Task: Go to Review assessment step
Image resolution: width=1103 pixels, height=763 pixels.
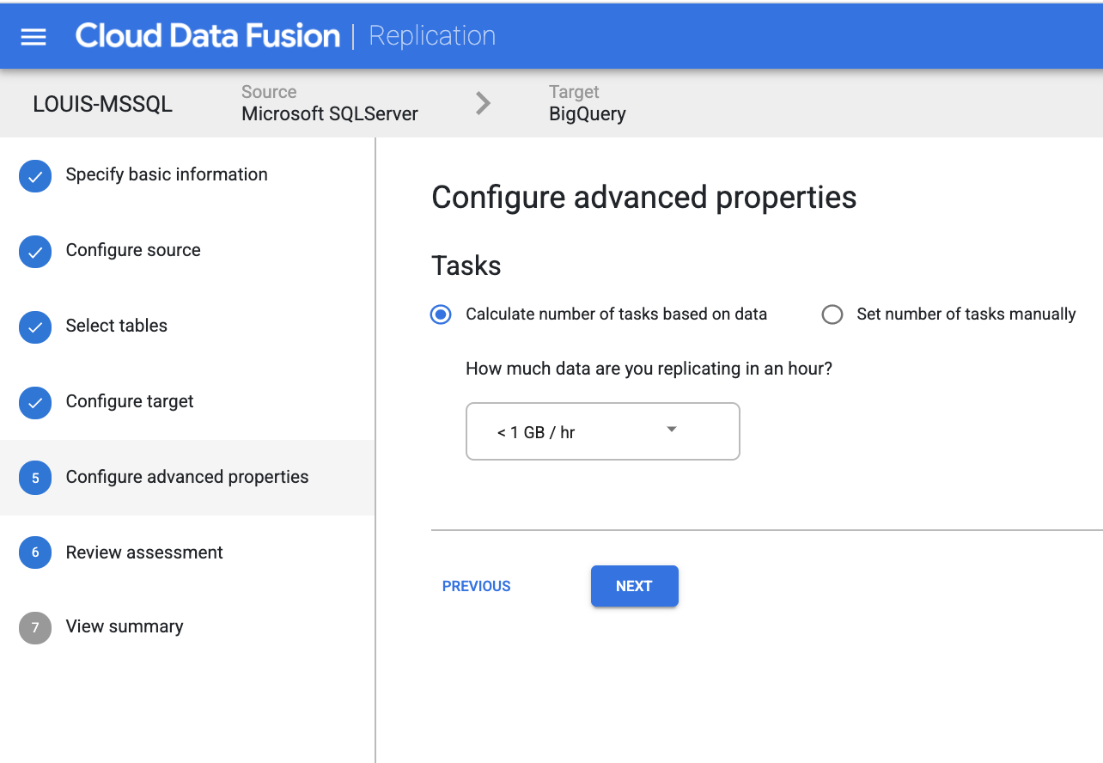Action: click(x=144, y=552)
